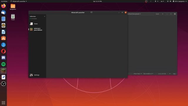Screen dimensions: 188x106
Task: Open the system menu by benjamin's name
Action: 182,1
